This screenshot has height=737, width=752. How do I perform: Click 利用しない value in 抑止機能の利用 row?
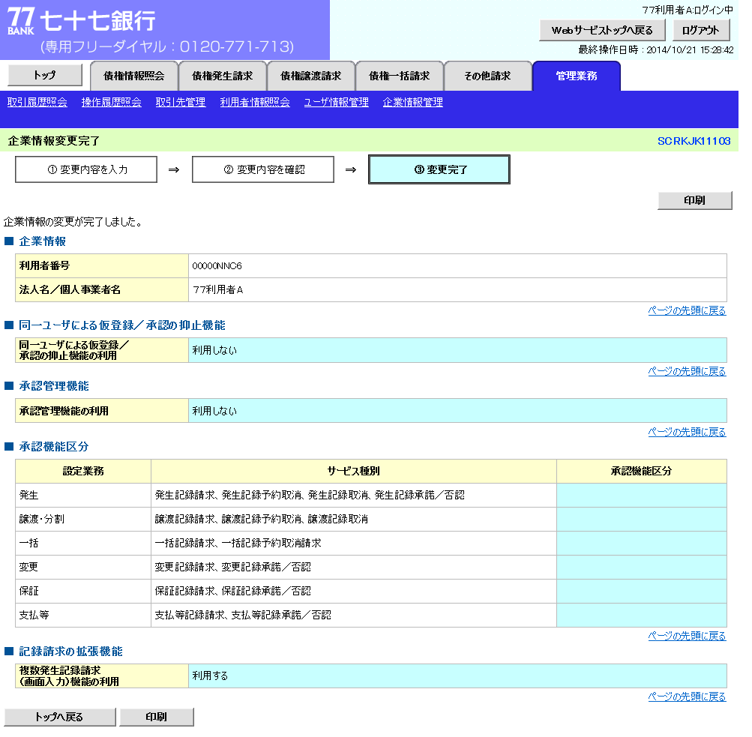point(214,351)
